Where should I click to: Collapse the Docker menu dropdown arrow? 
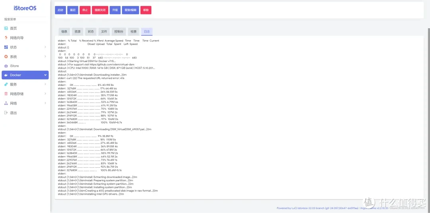45,75
